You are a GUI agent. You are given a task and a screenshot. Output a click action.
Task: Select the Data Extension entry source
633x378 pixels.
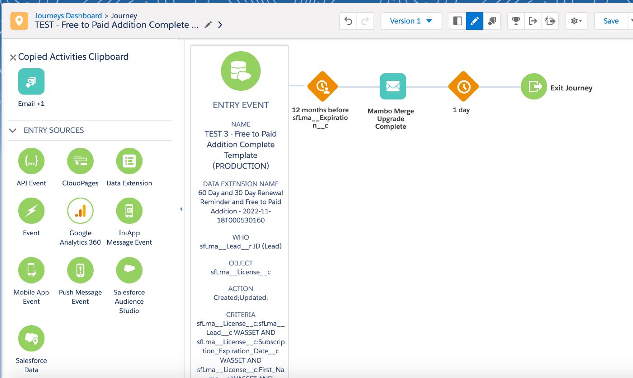click(129, 161)
